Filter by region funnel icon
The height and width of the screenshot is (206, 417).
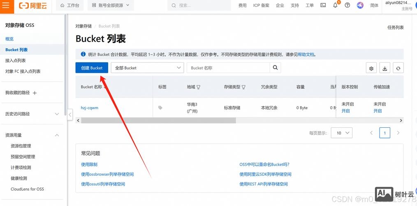198,87
